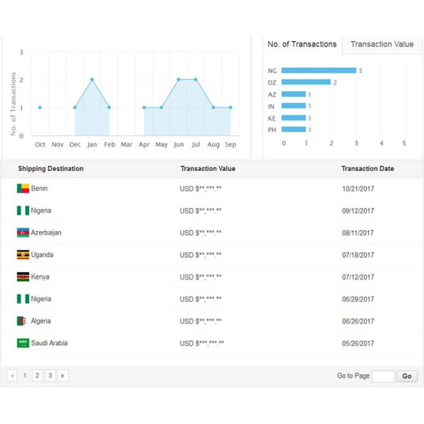Viewport: 424px width, 424px height.
Task: Click the Saudi Arabia flag icon
Action: pyautogui.click(x=23, y=343)
